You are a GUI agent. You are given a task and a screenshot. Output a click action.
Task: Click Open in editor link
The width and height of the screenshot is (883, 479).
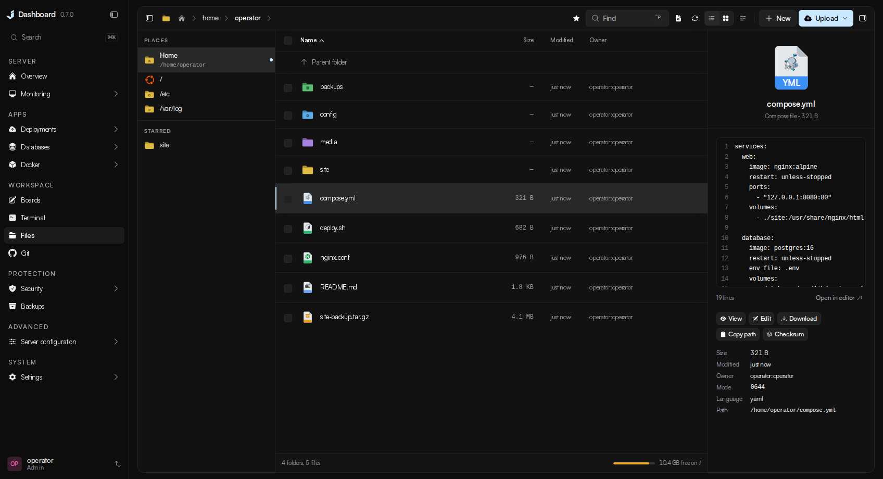pos(839,298)
